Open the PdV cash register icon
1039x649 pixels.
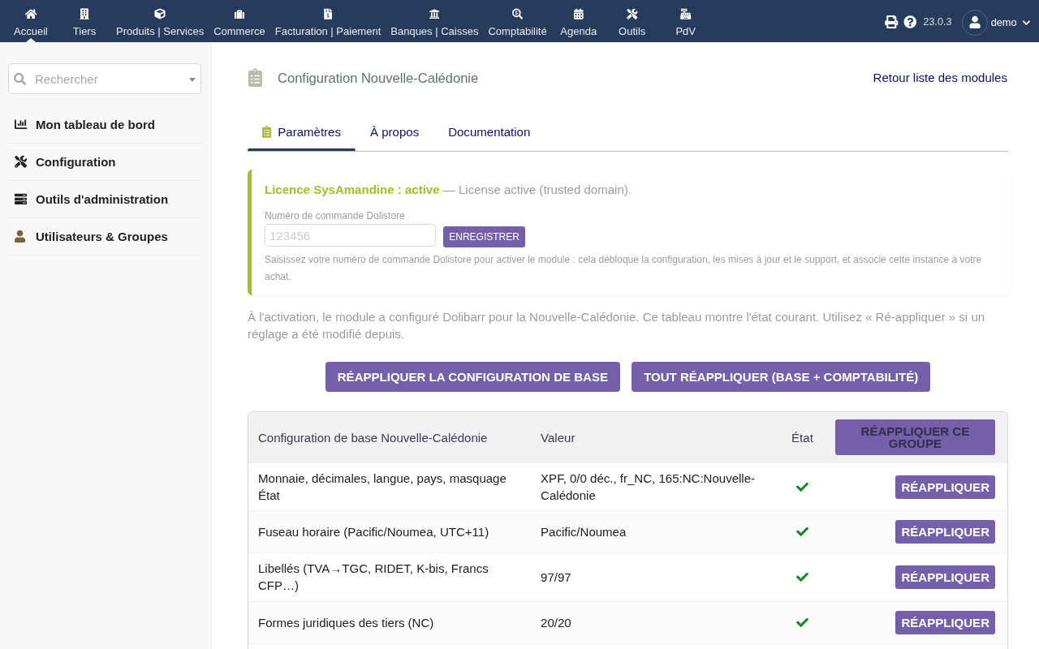pyautogui.click(x=686, y=14)
